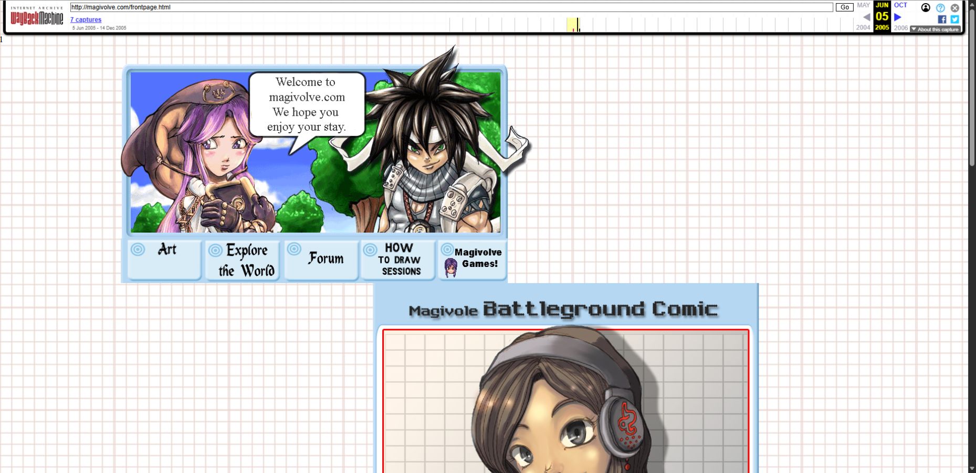Open the Forum navigation button
Screen dimensions: 976x473
coord(321,260)
